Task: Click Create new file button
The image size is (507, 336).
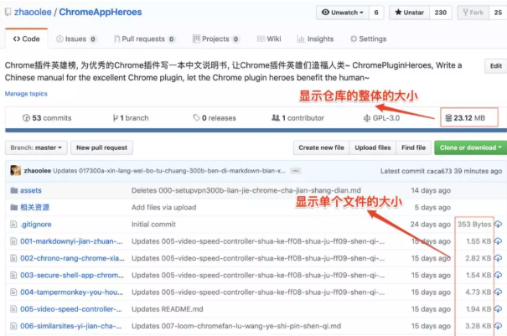Action: pyautogui.click(x=322, y=147)
